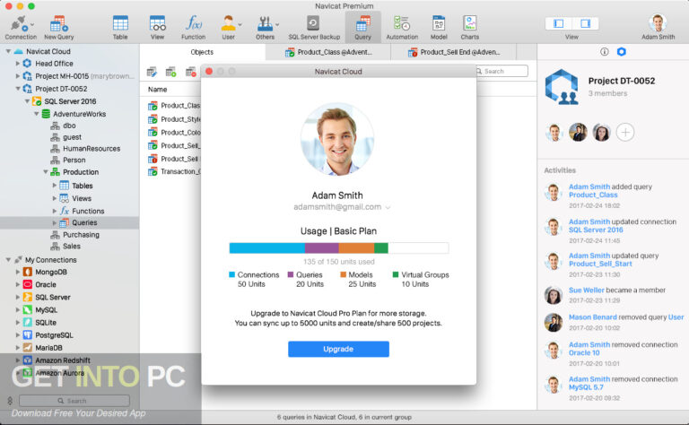
Task: Collapse the AdventureWorks database
Action: [37, 114]
